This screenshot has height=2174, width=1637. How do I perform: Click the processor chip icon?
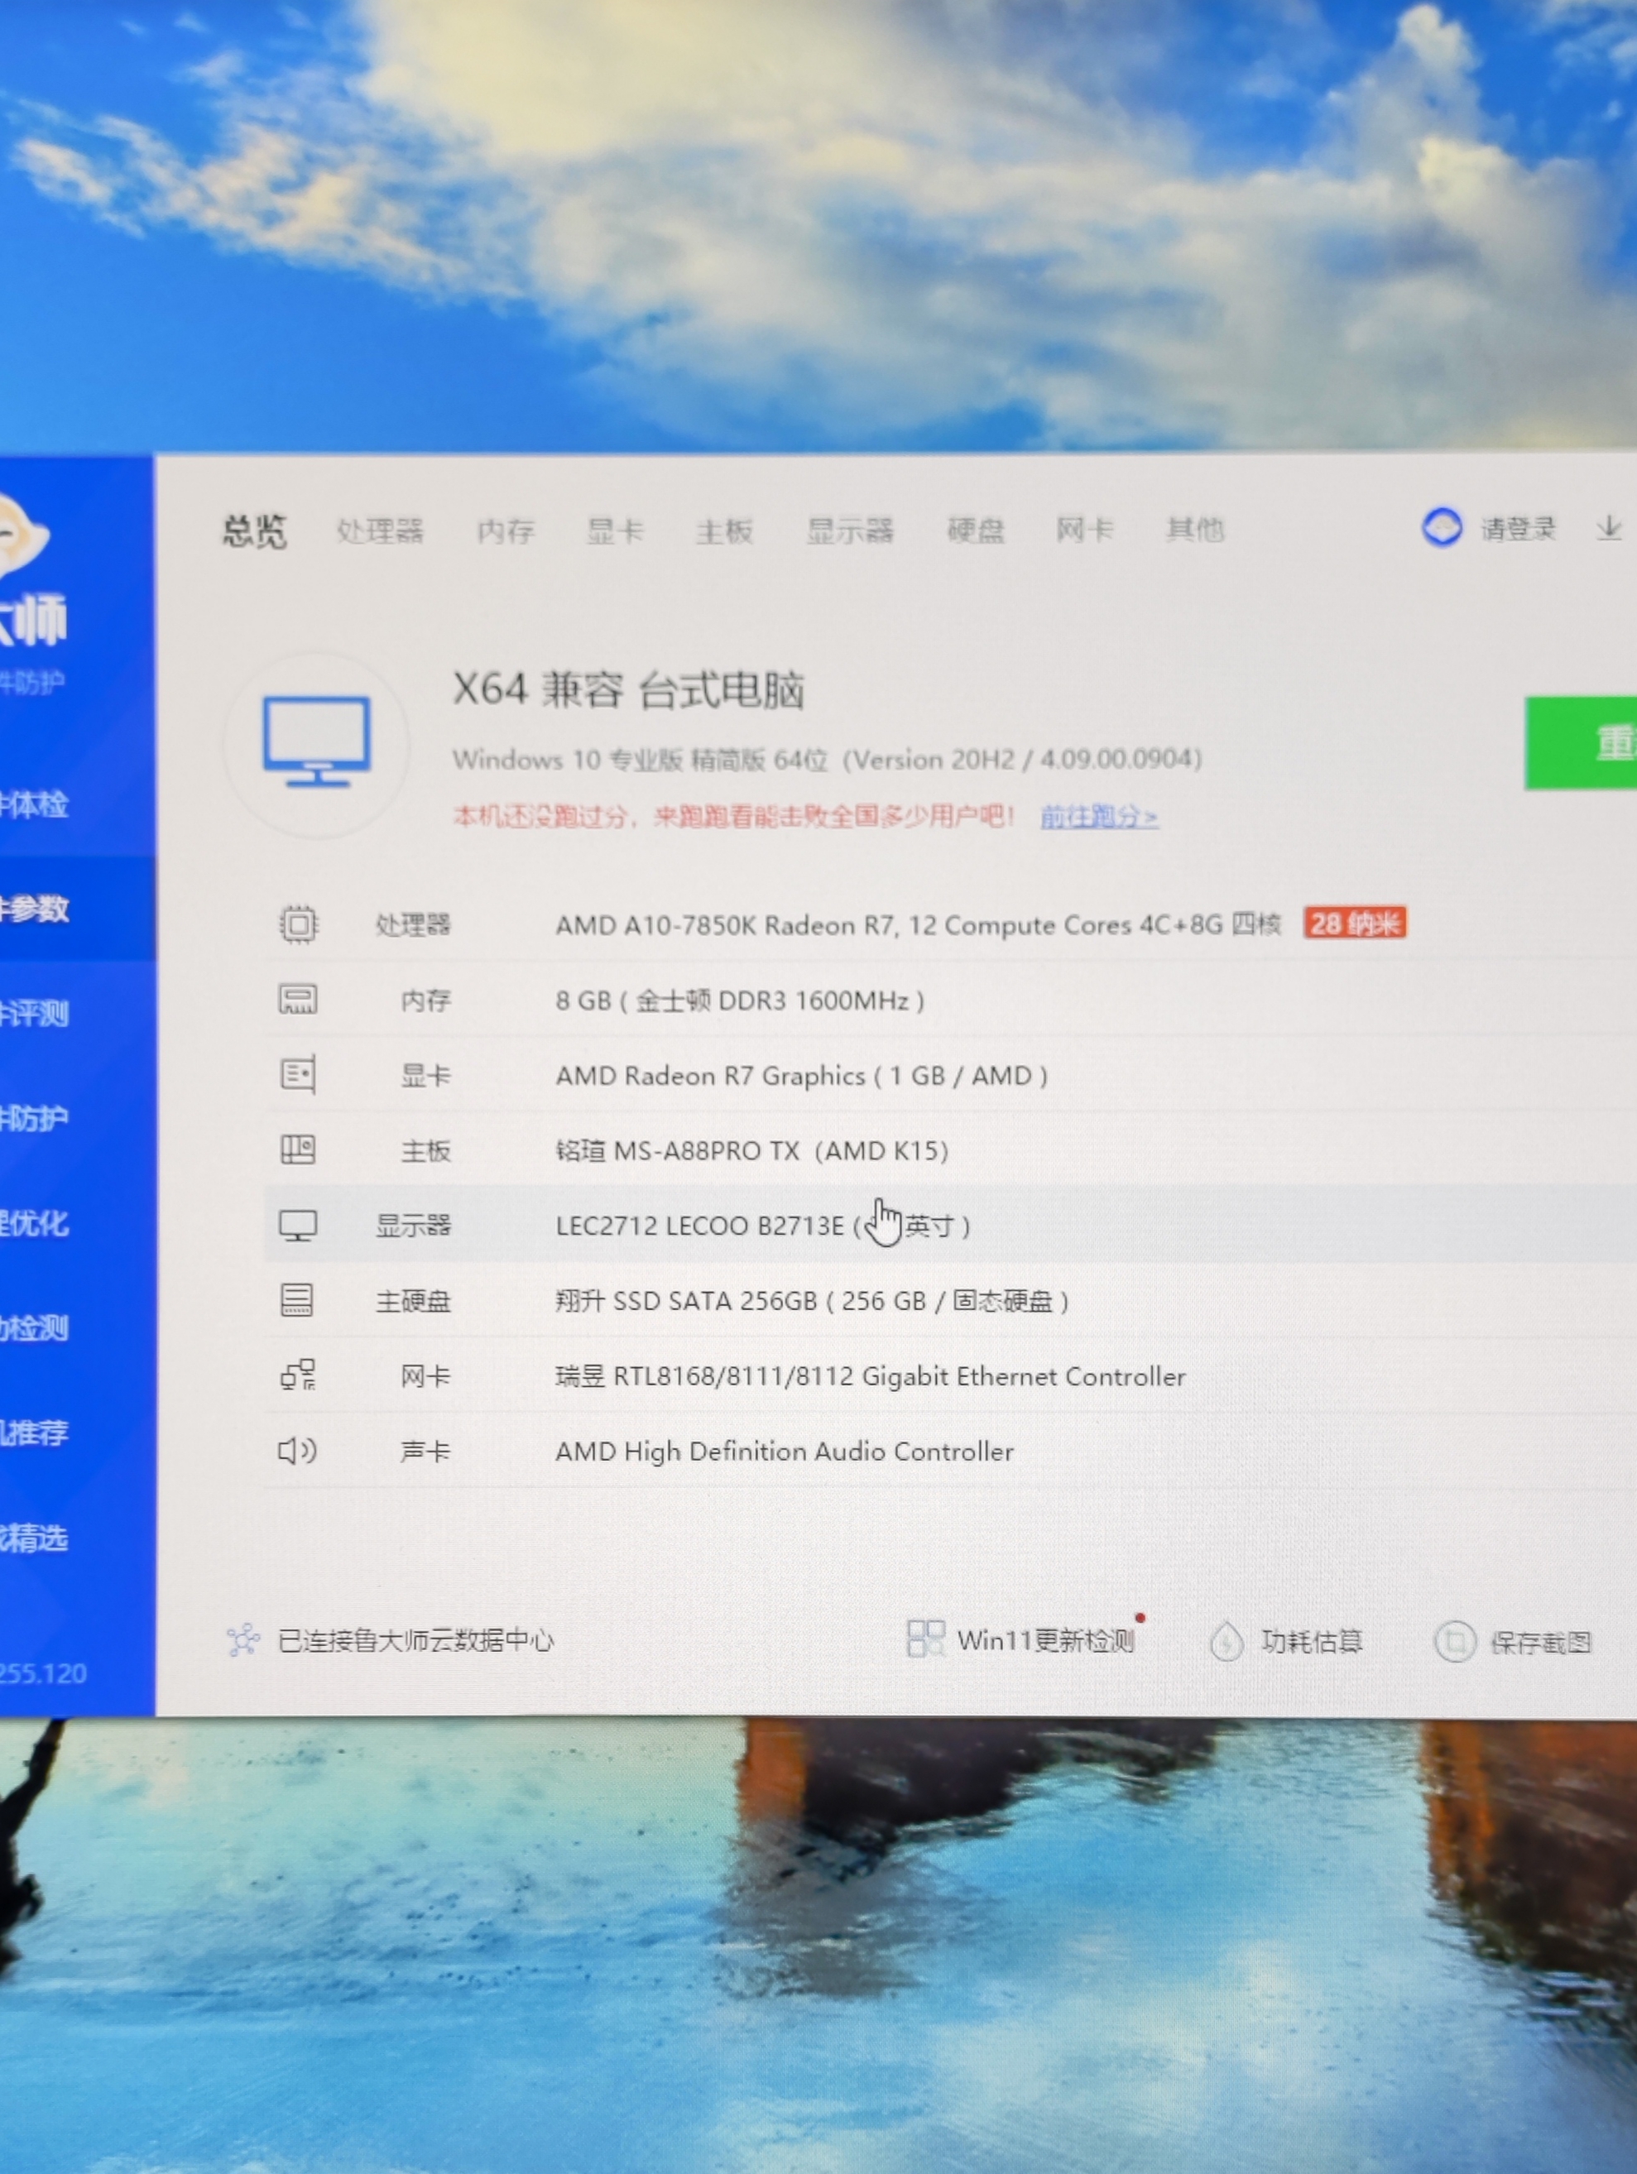pos(299,924)
